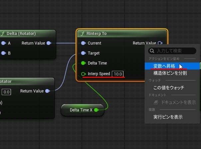Select 変数へ昇格 in context menu
Image resolution: width=201 pixels, height=149 pixels.
click(172, 66)
